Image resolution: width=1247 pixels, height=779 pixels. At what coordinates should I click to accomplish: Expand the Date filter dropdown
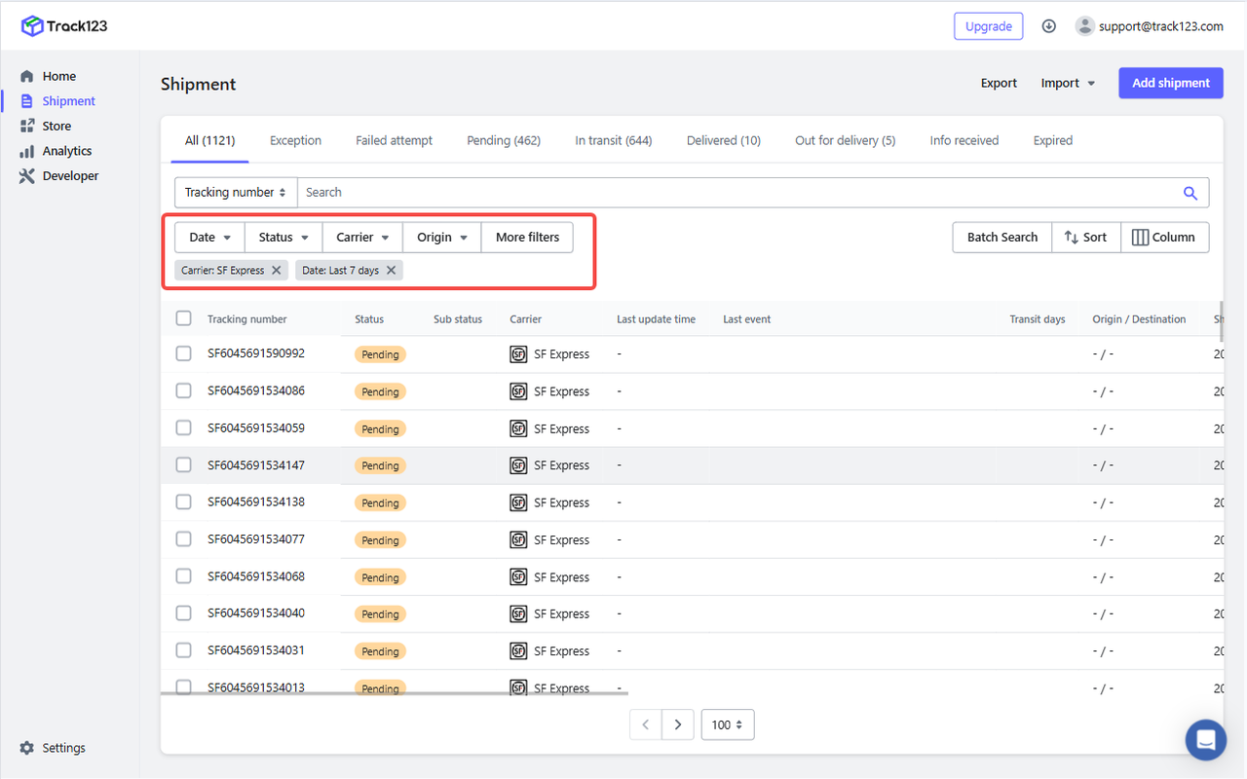pos(209,238)
